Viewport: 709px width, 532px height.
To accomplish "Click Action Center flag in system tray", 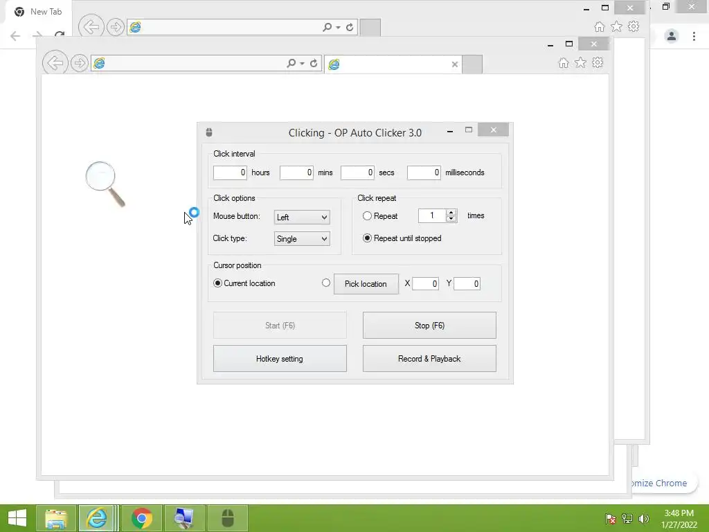I will pos(611,519).
